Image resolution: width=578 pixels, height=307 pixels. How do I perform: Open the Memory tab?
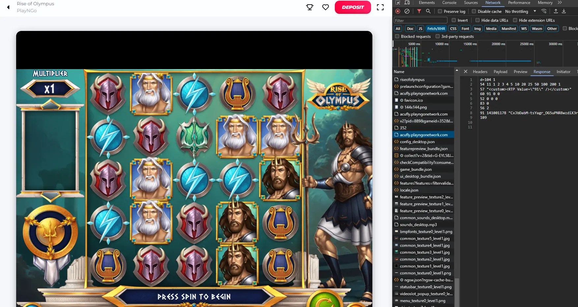click(x=545, y=3)
